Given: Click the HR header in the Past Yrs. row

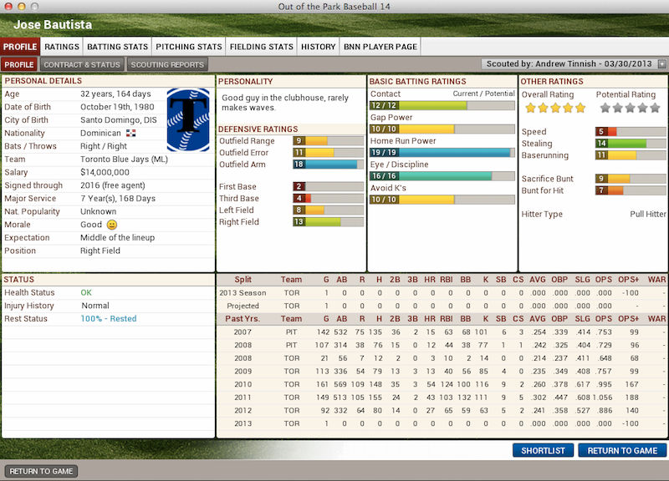Looking at the screenshot, I should [x=429, y=319].
